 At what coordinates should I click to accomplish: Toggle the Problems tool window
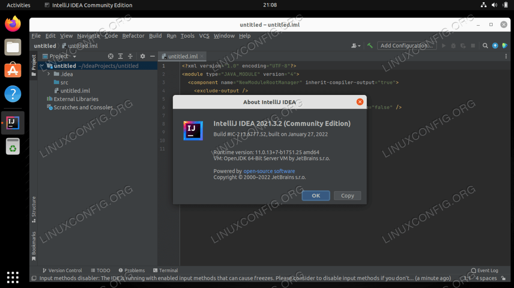point(132,270)
